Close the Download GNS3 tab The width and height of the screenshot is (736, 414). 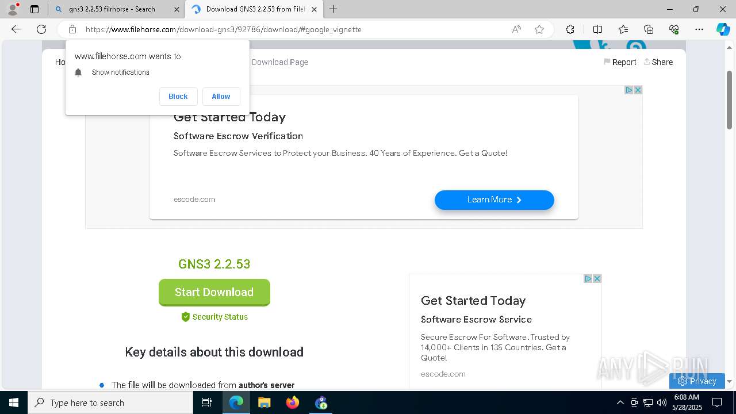[314, 9]
